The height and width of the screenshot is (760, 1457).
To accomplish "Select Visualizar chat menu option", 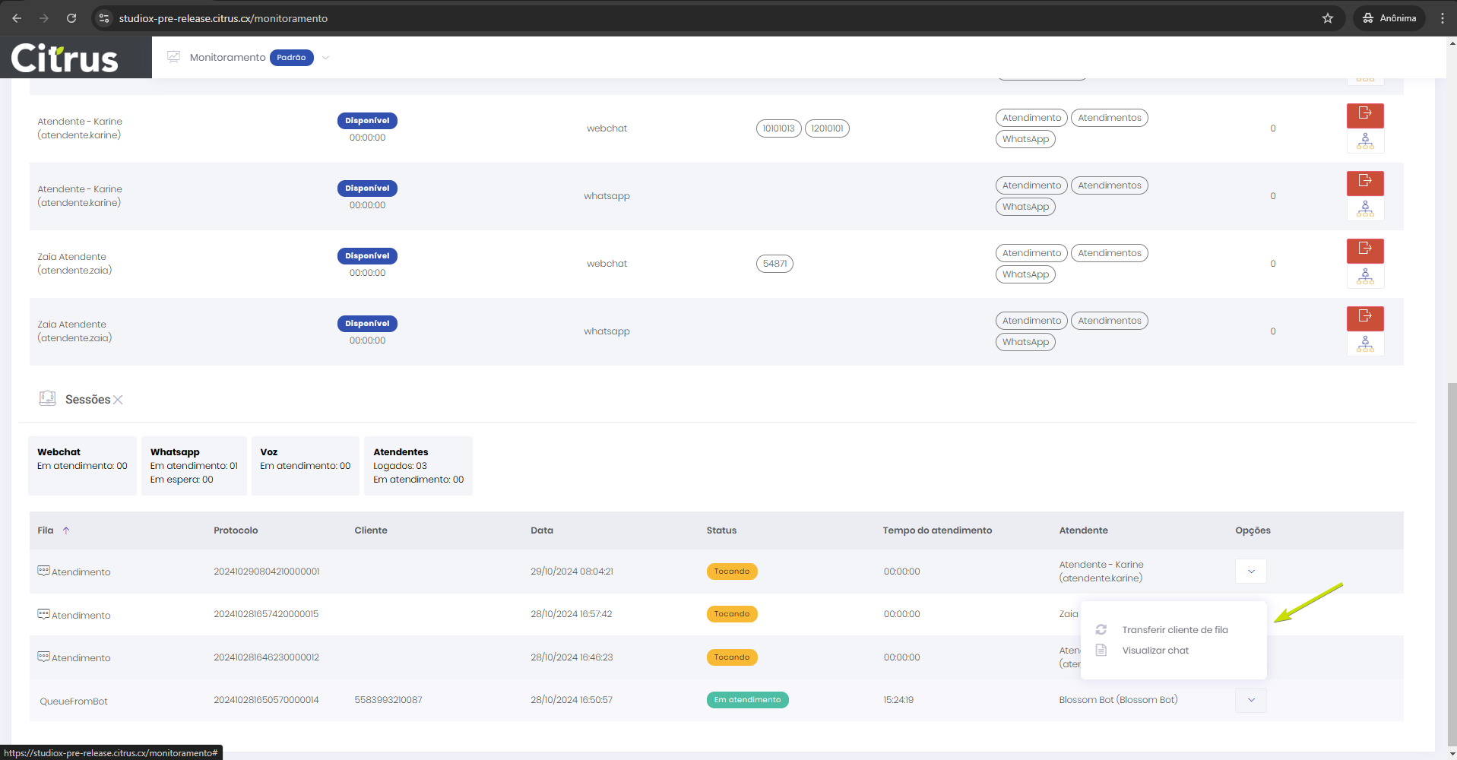I will [1155, 651].
